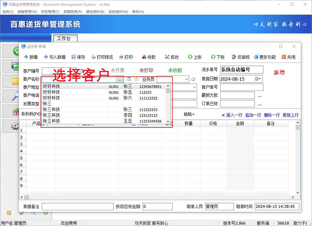
Task: Click the color palette sidebar icon
Action: coord(15,111)
